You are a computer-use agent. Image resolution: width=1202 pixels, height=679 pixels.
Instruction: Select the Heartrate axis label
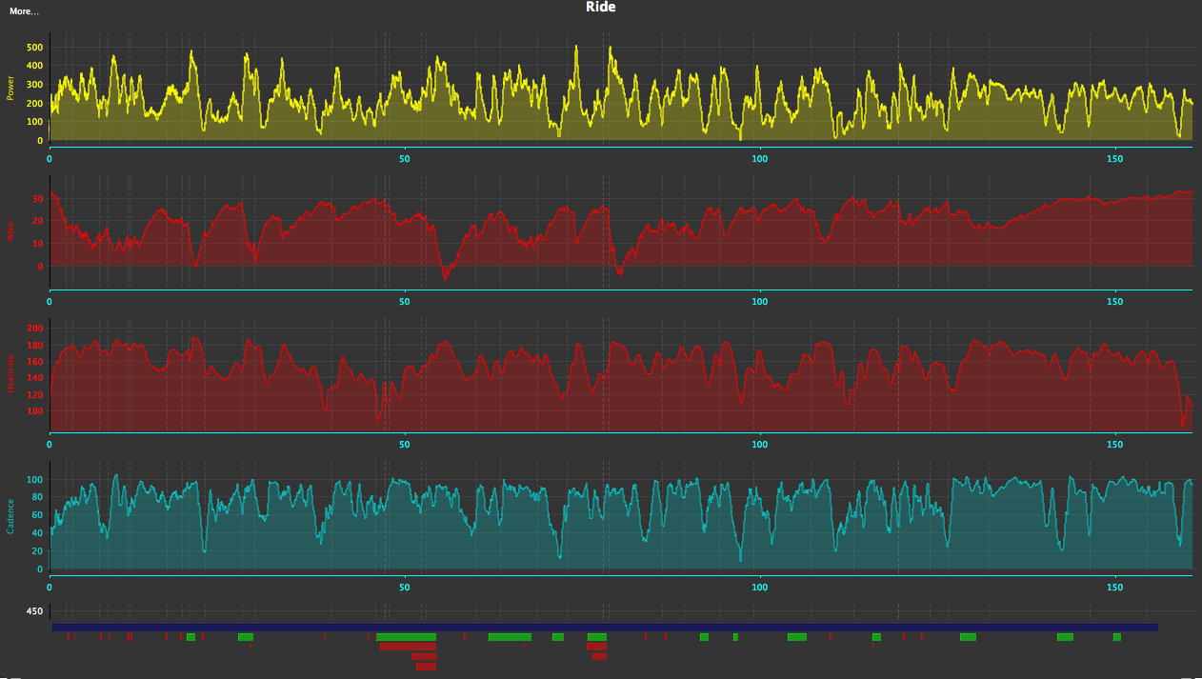point(10,375)
